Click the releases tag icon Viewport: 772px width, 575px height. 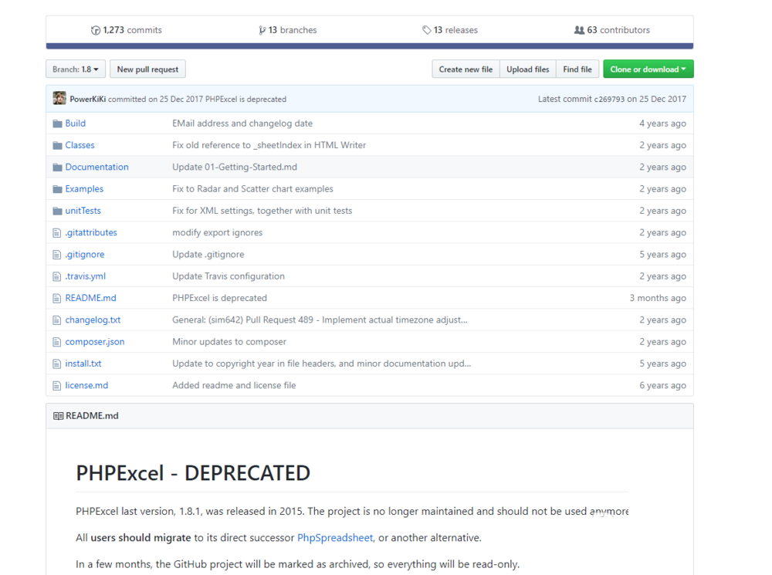[x=427, y=30]
